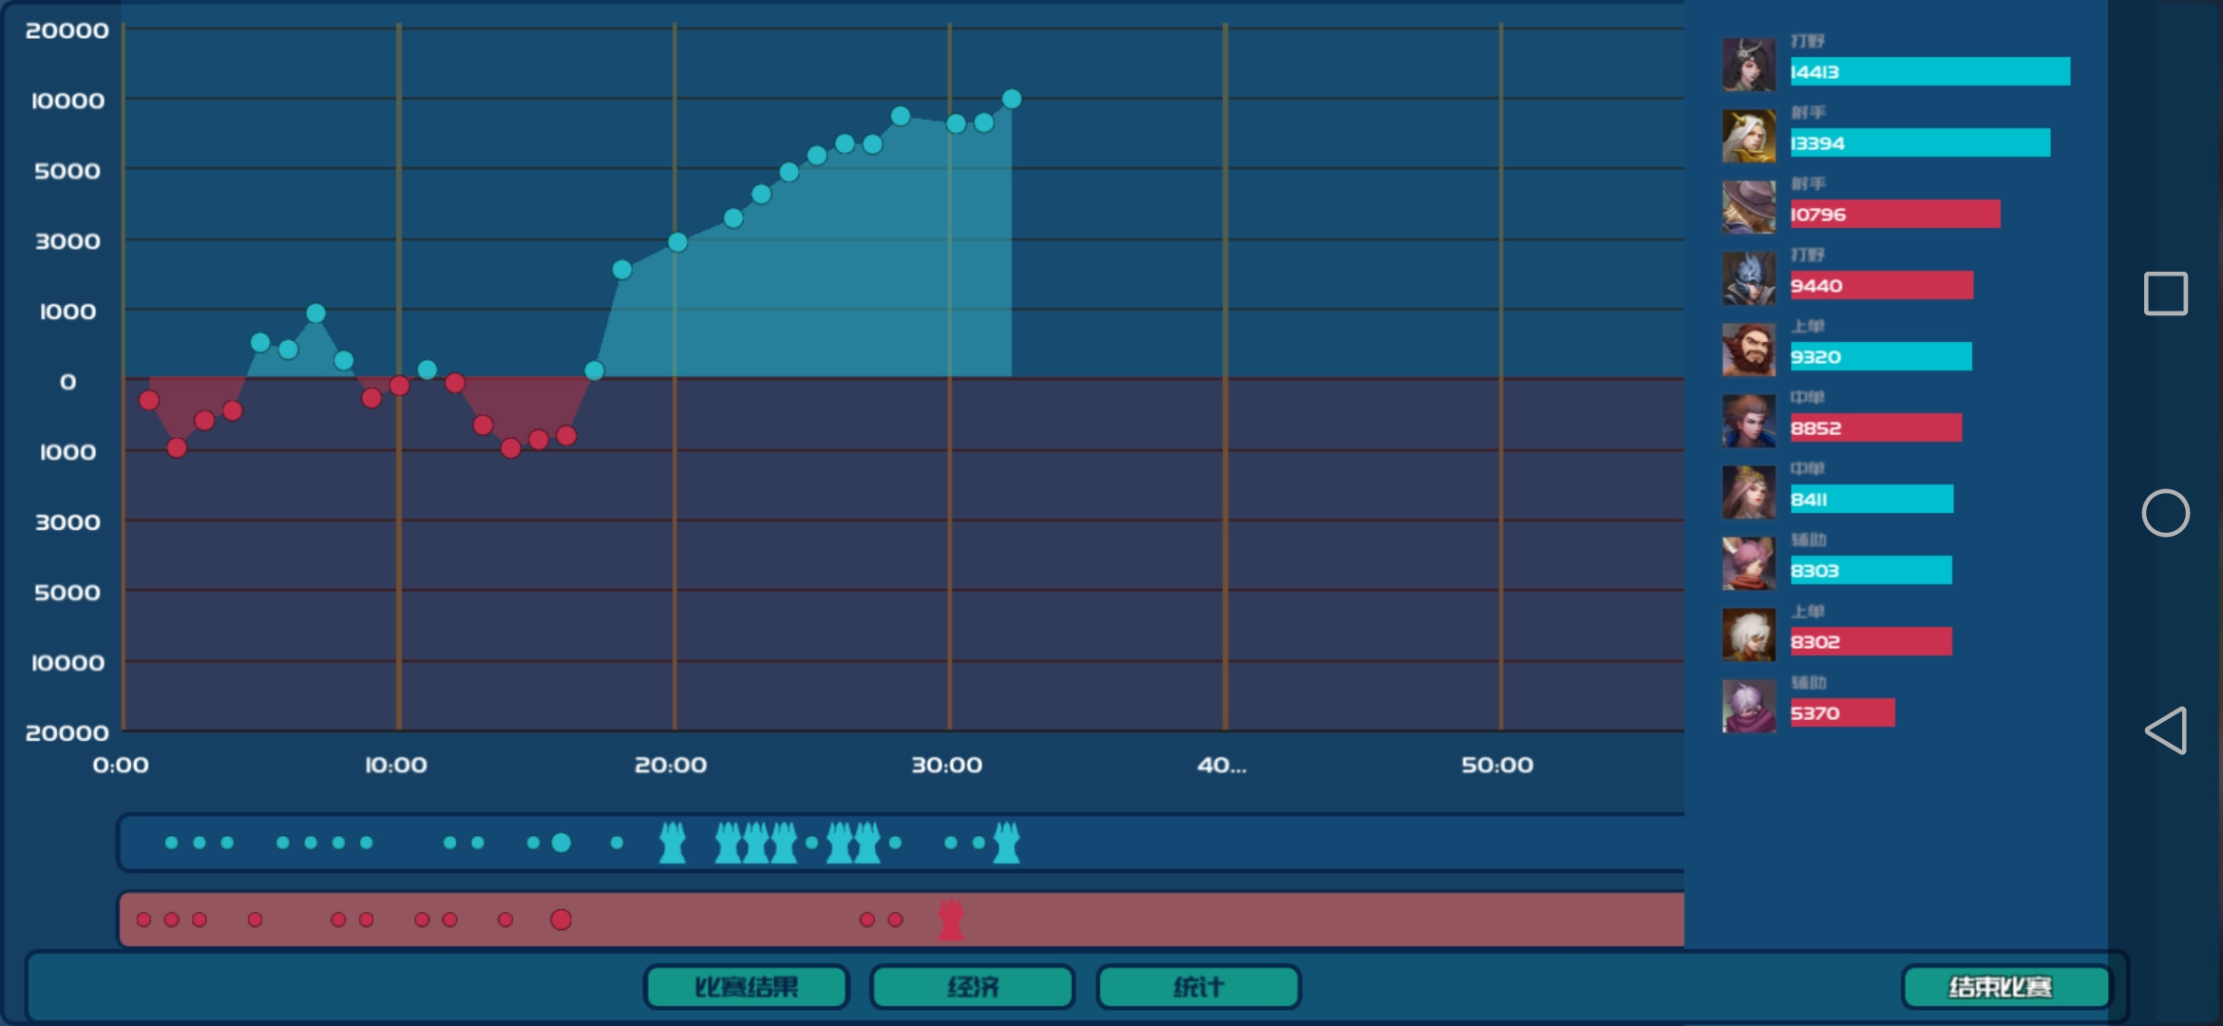Click the large red dot on red timeline

(561, 920)
